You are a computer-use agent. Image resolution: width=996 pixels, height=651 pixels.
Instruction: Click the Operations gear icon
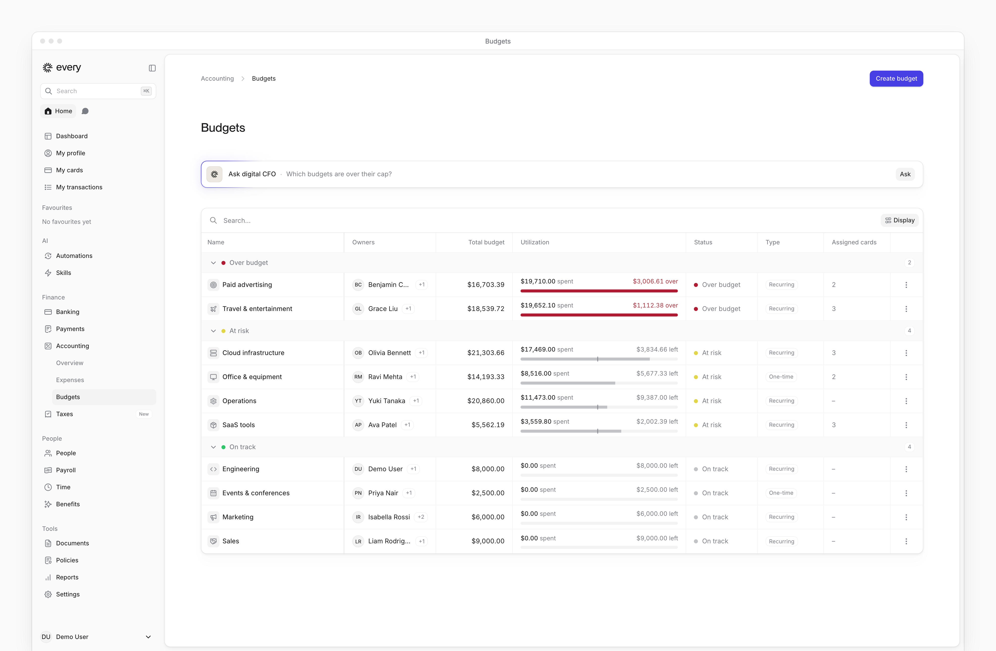click(x=213, y=401)
